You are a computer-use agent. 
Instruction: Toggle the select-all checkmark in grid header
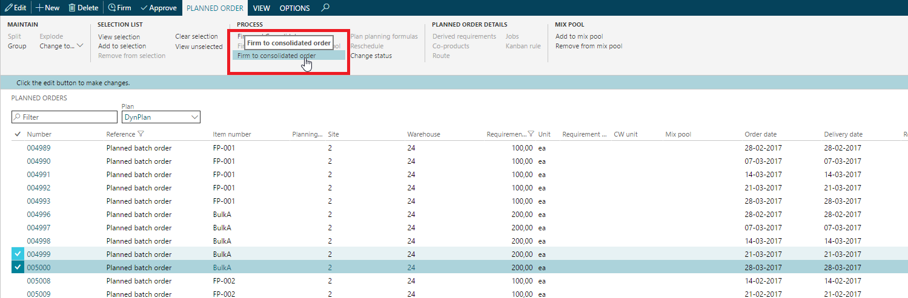[17, 134]
